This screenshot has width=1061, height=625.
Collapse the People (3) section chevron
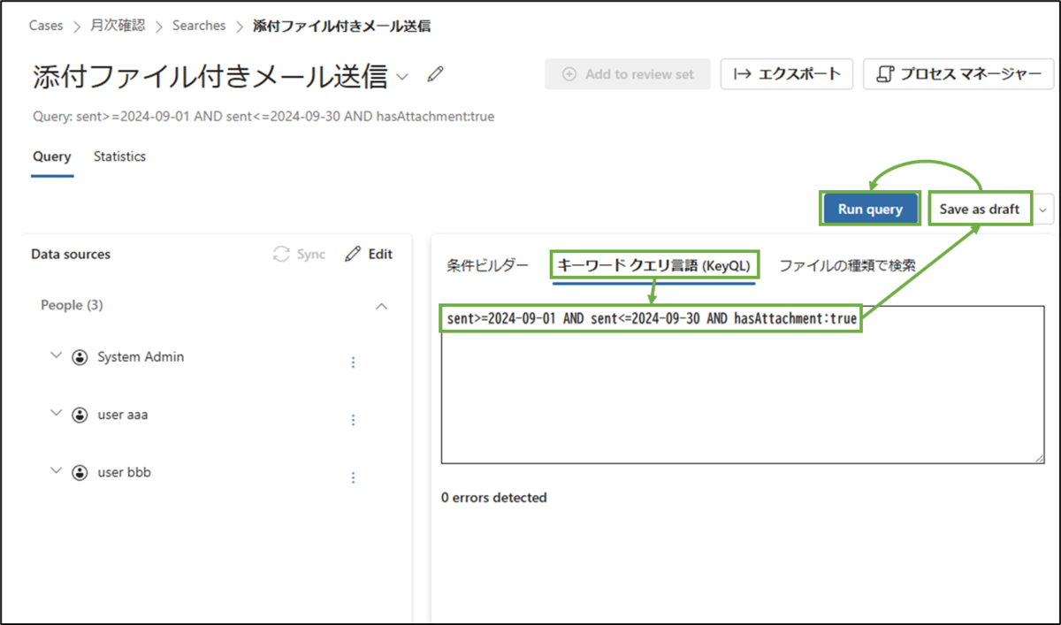pos(382,306)
